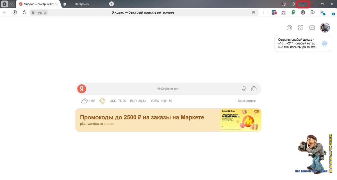Click the red Я logo in search box

[82, 89]
